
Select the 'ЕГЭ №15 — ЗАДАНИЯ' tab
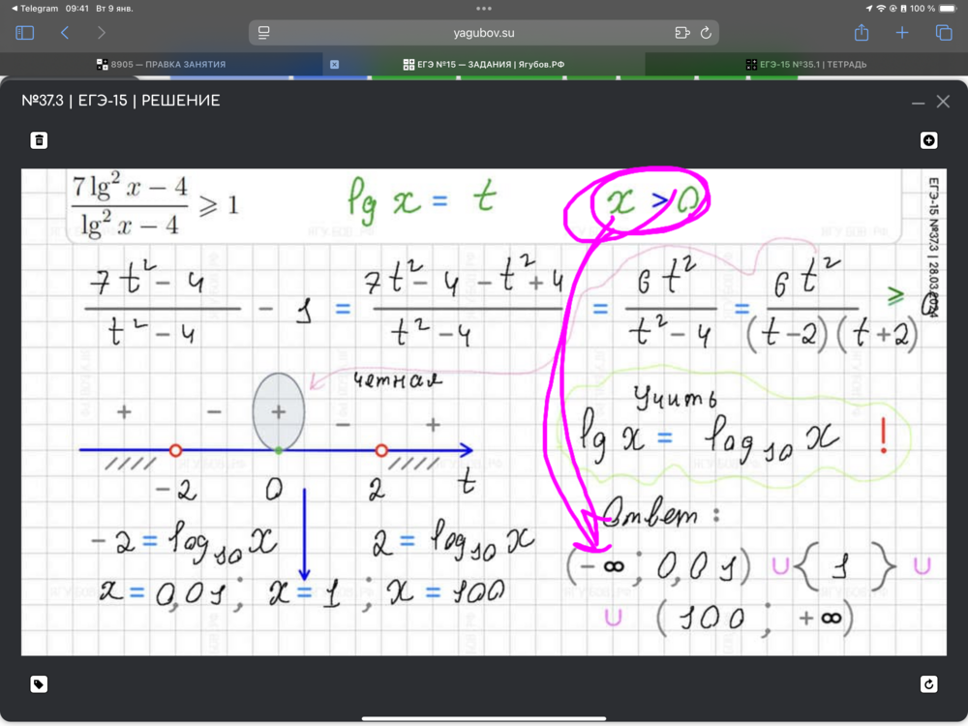[x=484, y=65]
